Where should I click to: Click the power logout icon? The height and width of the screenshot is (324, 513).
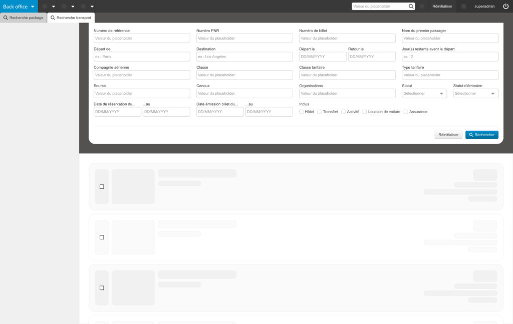click(x=505, y=7)
